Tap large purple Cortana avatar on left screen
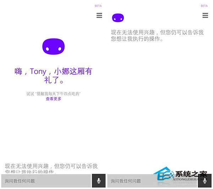This screenshot has width=213, height=189. [54, 47]
